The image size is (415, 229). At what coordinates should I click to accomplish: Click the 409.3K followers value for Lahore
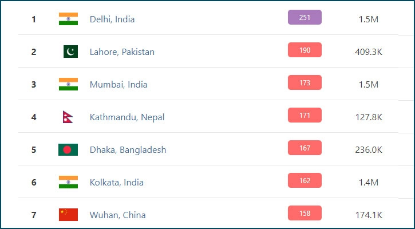[369, 52]
